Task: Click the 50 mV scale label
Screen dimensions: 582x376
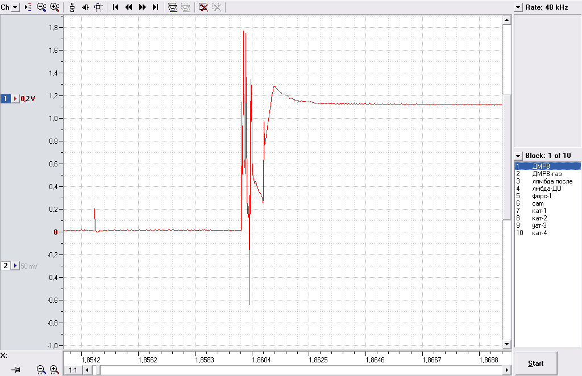Action: 29,266
